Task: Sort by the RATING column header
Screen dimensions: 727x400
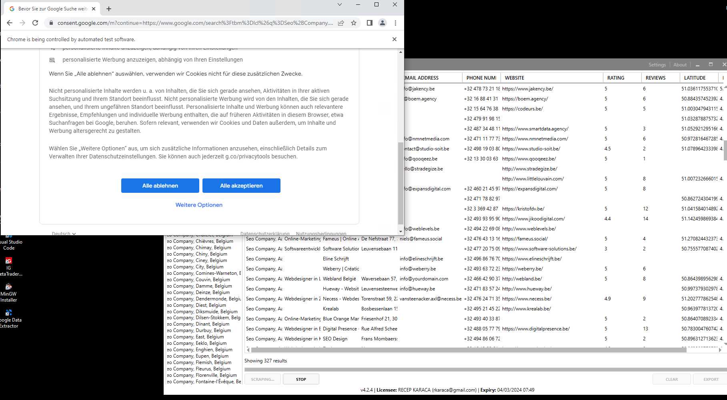Action: (622, 78)
